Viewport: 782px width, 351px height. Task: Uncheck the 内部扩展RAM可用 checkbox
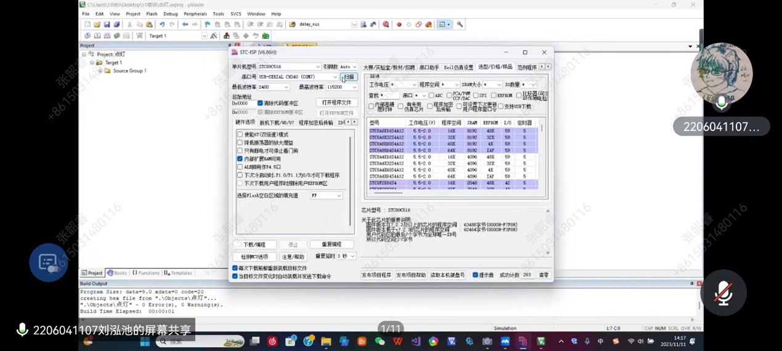240,159
